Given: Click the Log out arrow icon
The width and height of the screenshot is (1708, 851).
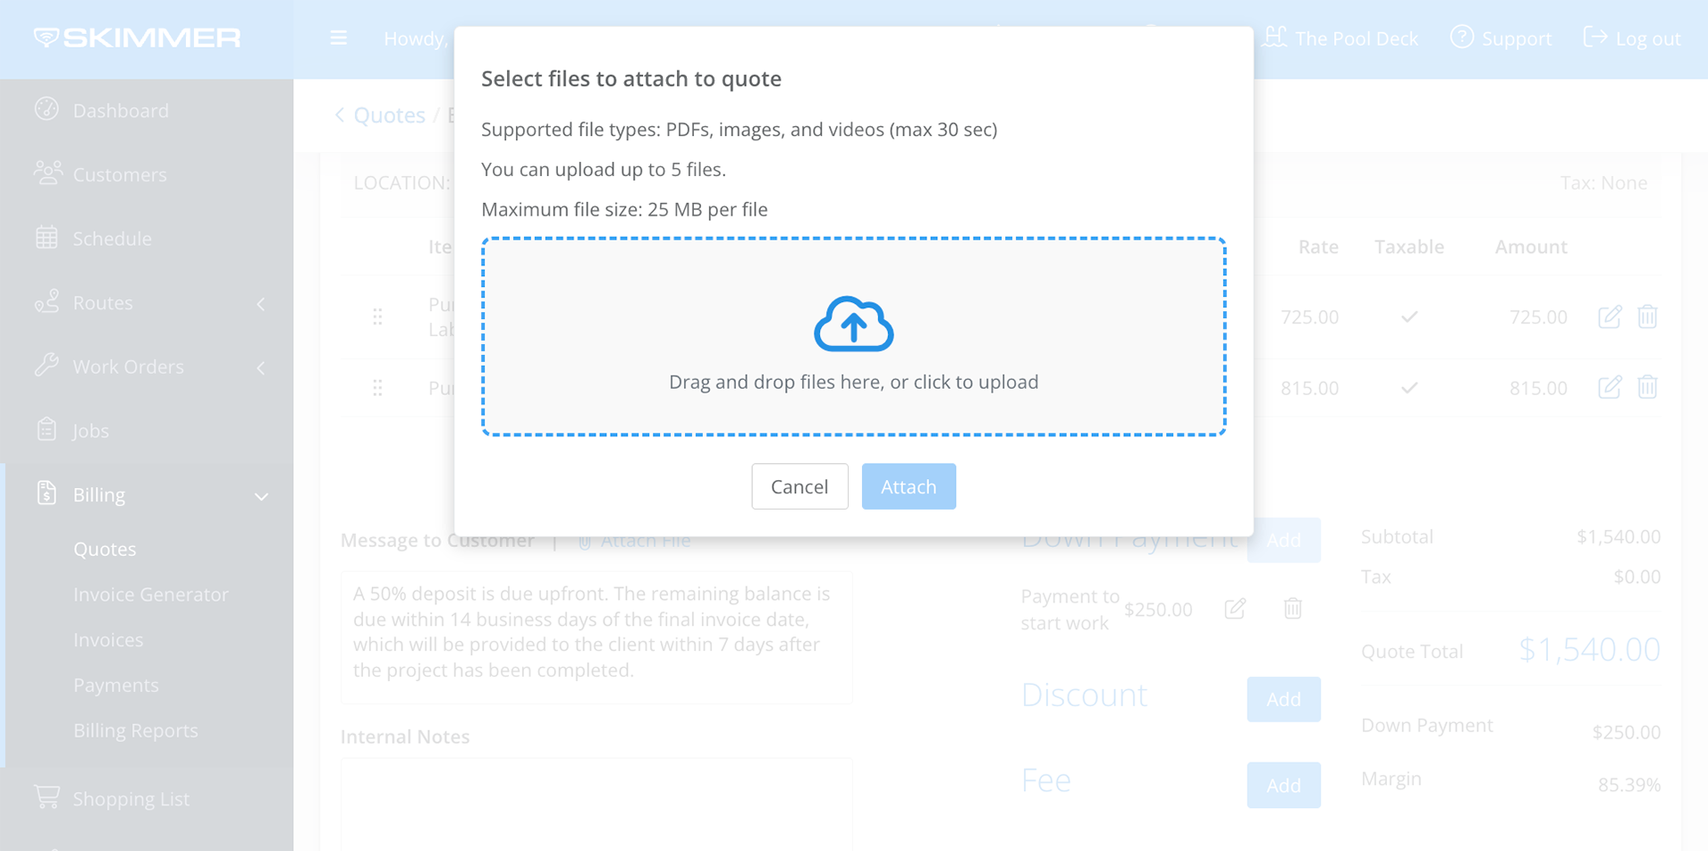Looking at the screenshot, I should pos(1595,37).
